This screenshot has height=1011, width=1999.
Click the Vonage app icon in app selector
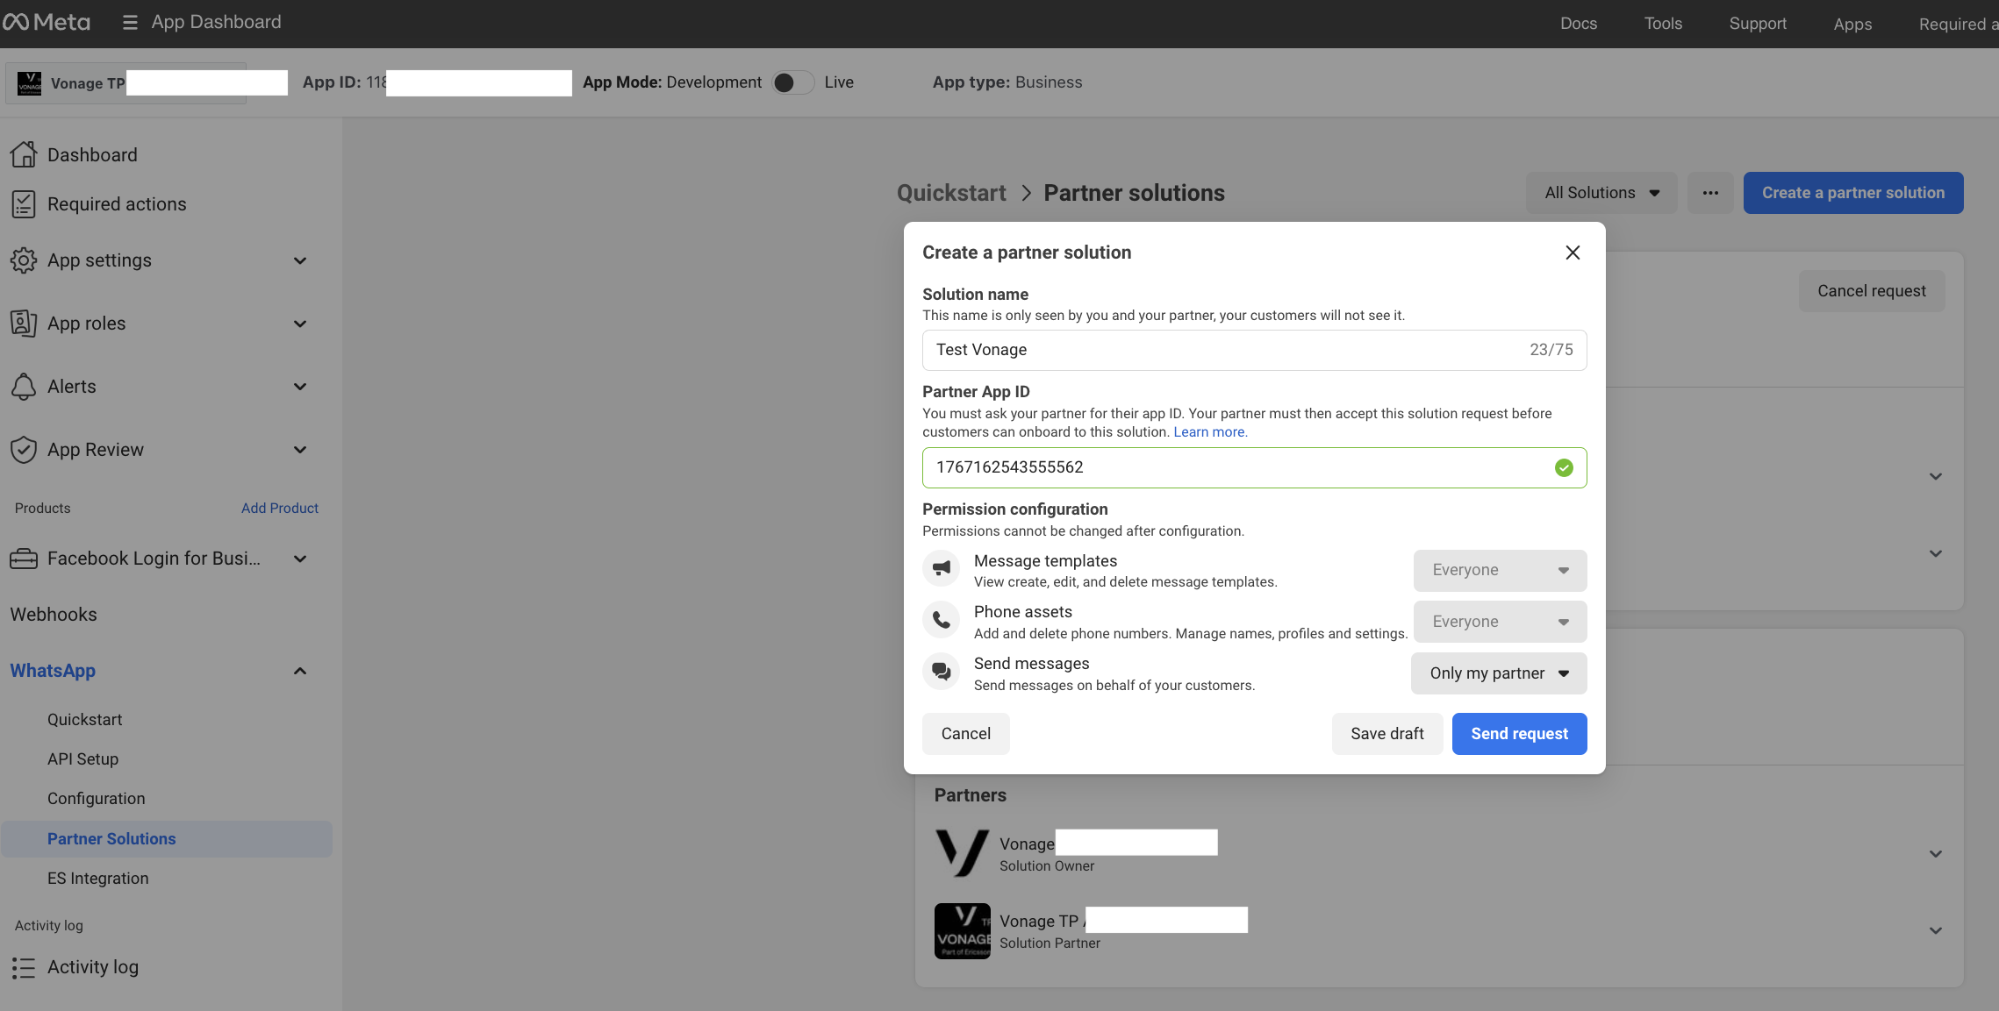tap(30, 83)
